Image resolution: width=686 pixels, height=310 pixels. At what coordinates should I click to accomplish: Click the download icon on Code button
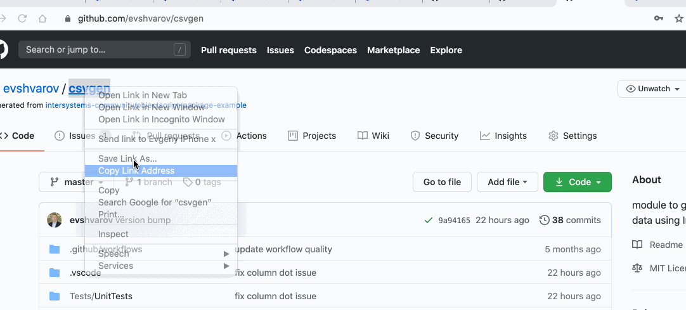[x=559, y=182]
